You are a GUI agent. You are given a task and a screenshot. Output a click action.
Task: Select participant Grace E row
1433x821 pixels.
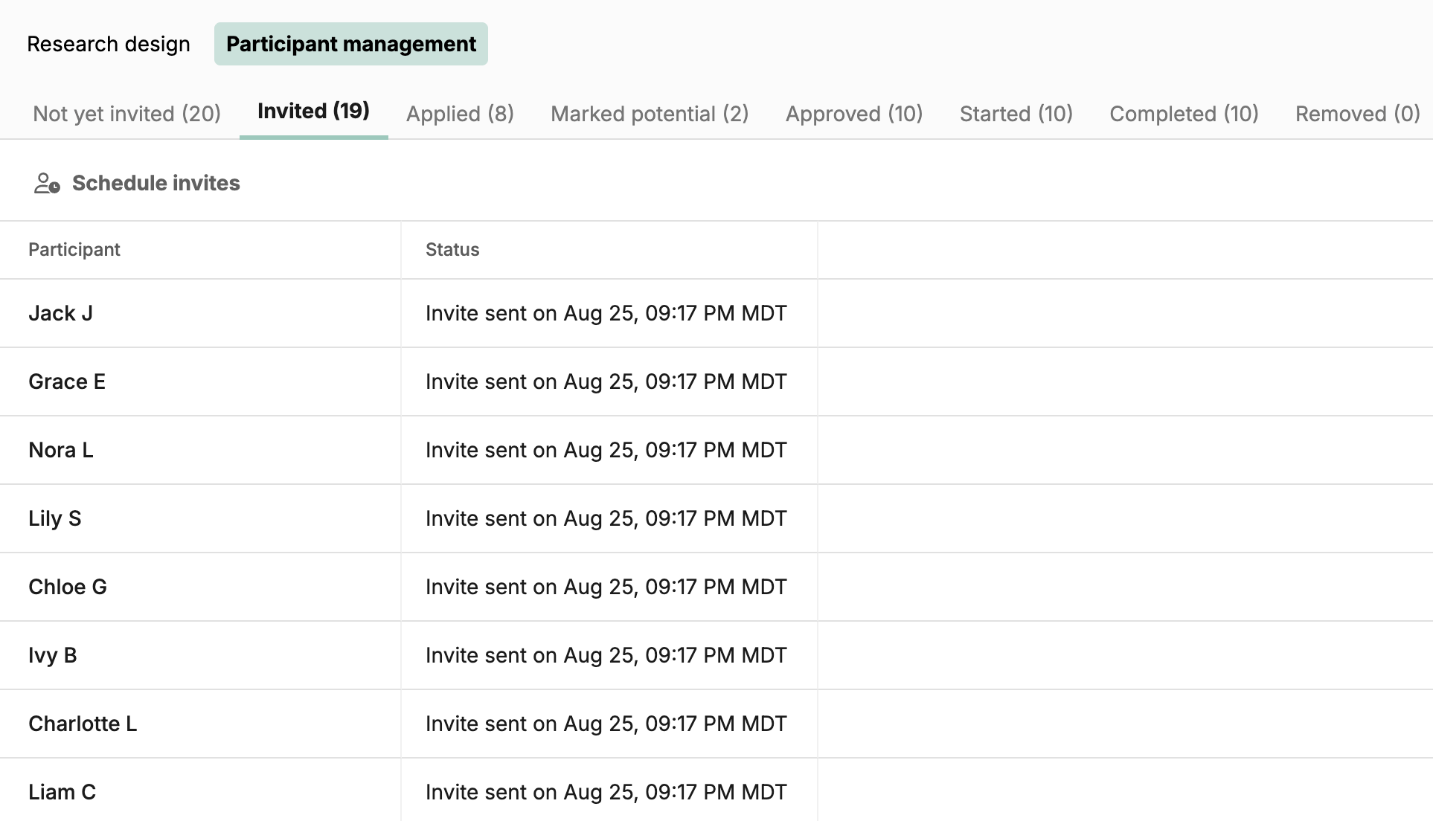pyautogui.click(x=67, y=382)
